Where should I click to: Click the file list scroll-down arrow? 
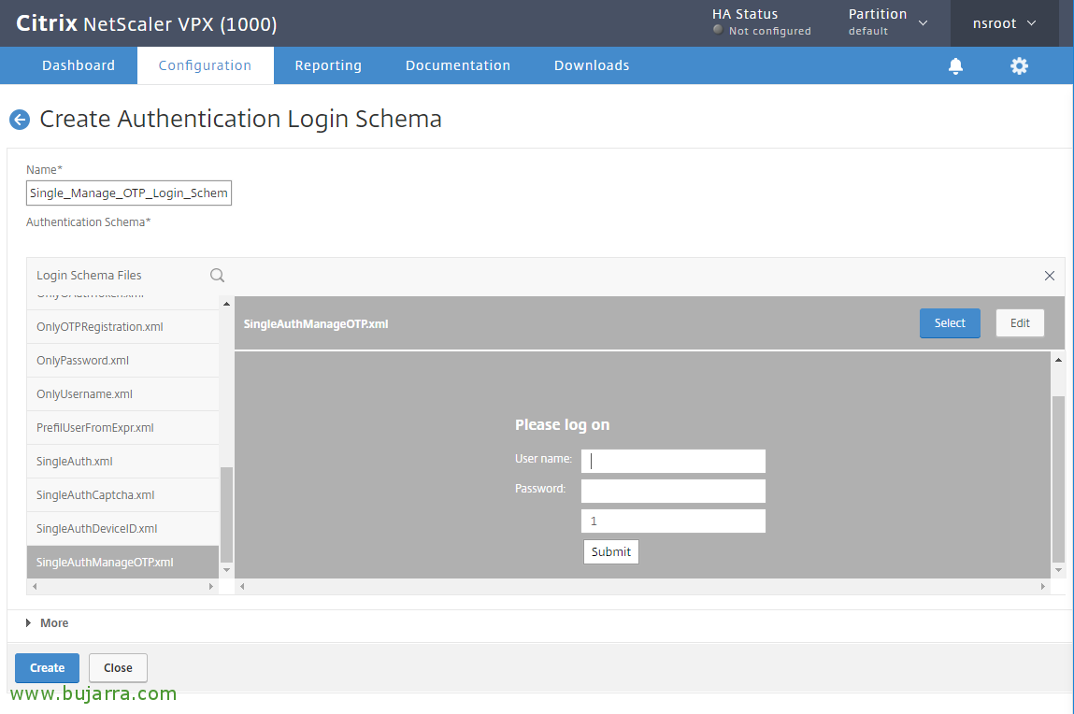pos(227,570)
